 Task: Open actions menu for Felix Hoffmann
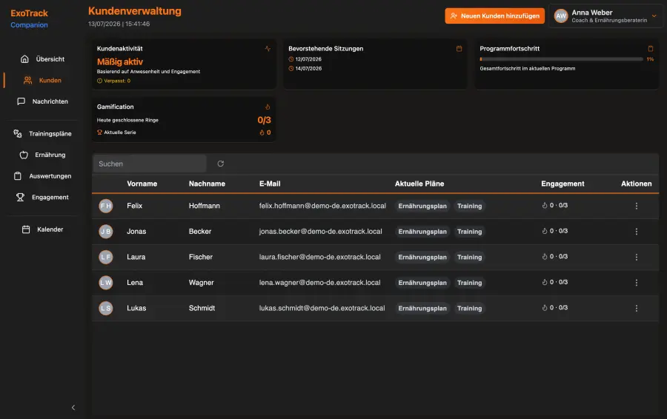coord(637,206)
